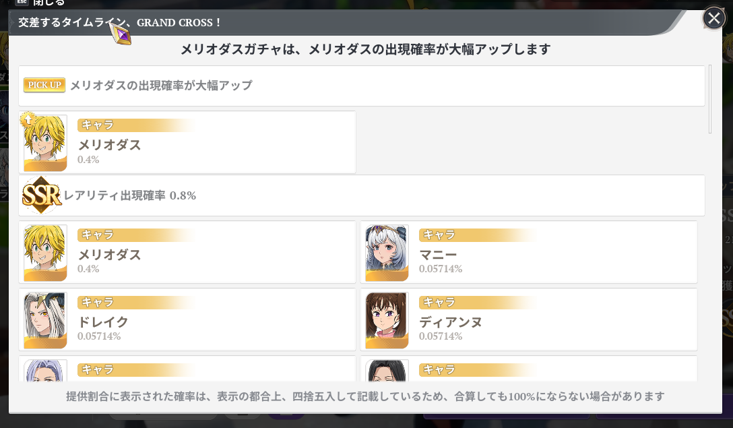Open the ディアンヌ character portrait

coord(387,320)
